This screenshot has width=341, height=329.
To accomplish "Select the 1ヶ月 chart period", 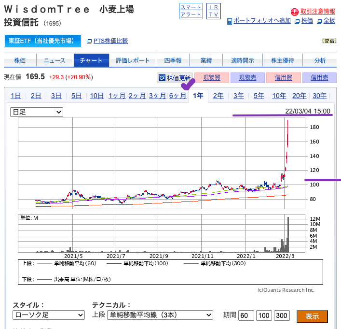I will coord(117,96).
